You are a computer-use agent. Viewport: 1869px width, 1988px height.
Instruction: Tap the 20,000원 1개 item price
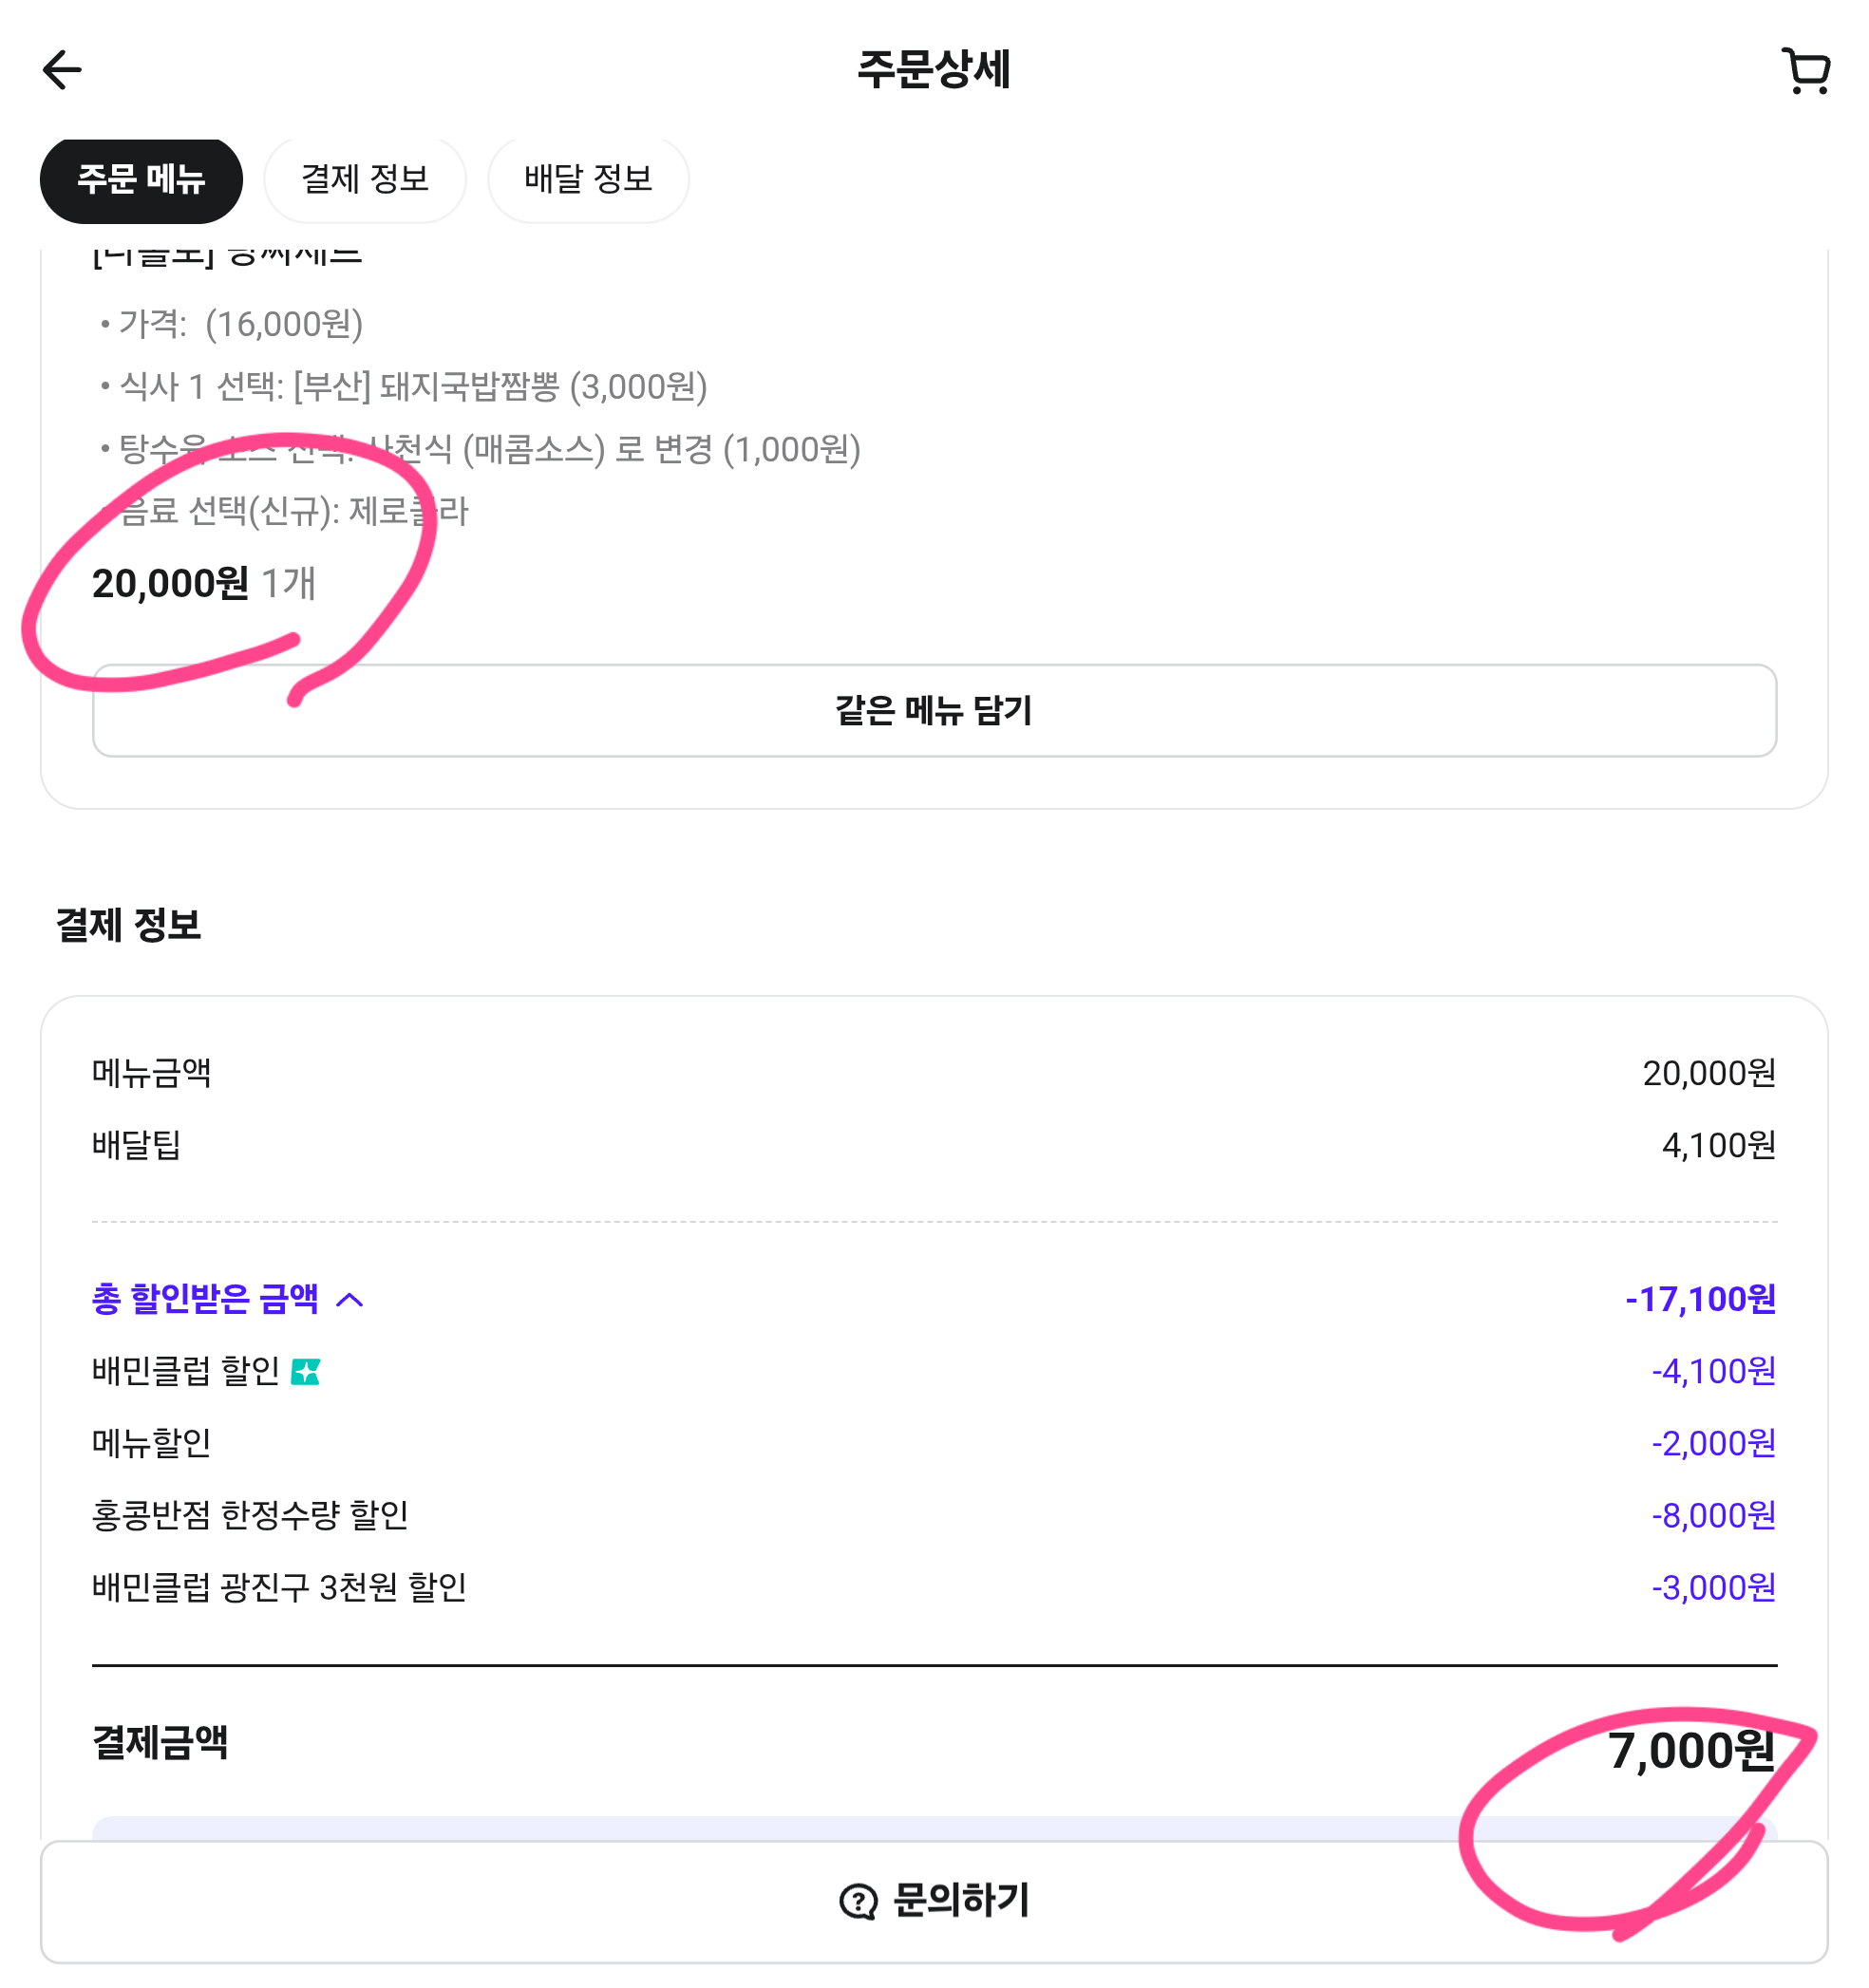tap(204, 584)
